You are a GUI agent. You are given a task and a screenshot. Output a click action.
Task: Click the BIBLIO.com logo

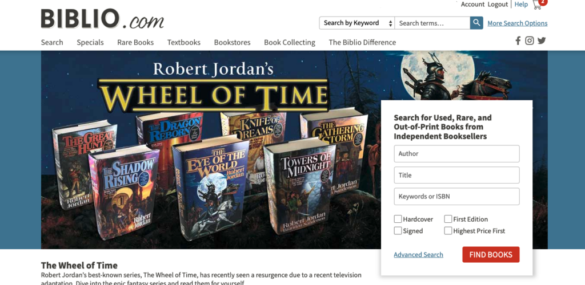click(x=102, y=19)
